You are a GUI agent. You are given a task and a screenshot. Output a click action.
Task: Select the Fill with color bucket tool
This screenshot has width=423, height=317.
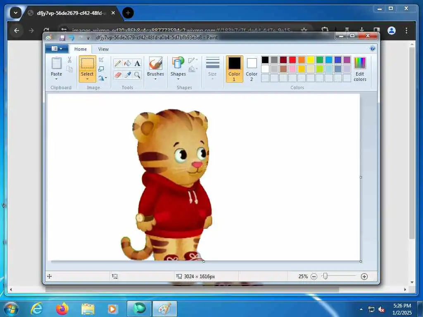pyautogui.click(x=128, y=63)
